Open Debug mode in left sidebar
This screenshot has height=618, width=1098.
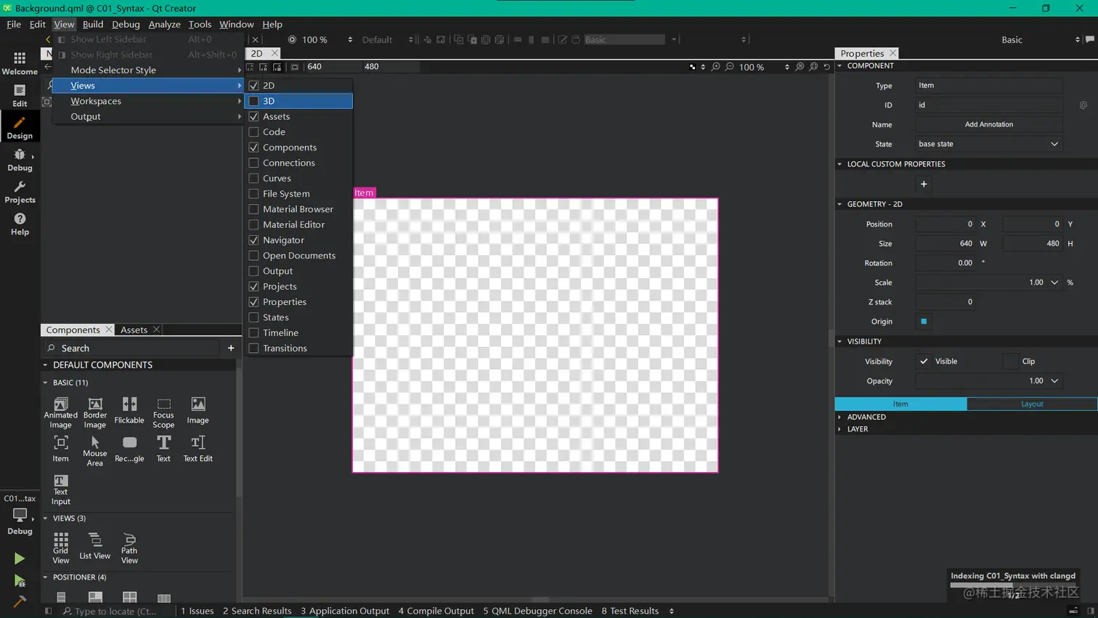(x=20, y=159)
